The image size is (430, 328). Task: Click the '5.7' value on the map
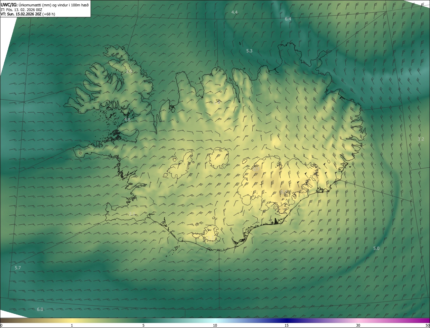[x=18, y=268]
